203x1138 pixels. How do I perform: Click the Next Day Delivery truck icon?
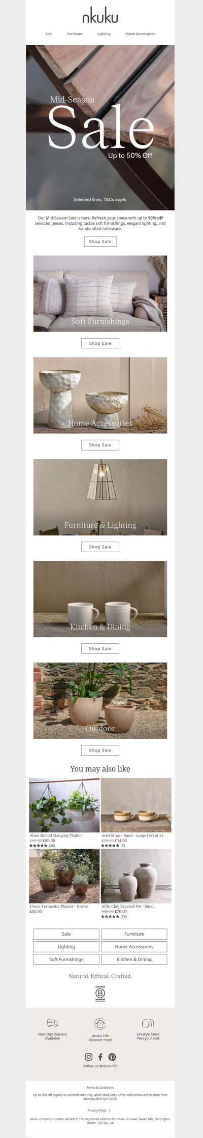52,1023
